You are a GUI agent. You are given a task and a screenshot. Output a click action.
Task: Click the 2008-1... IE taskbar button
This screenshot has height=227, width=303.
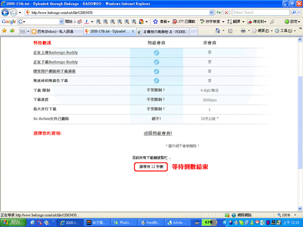[x=71, y=222]
